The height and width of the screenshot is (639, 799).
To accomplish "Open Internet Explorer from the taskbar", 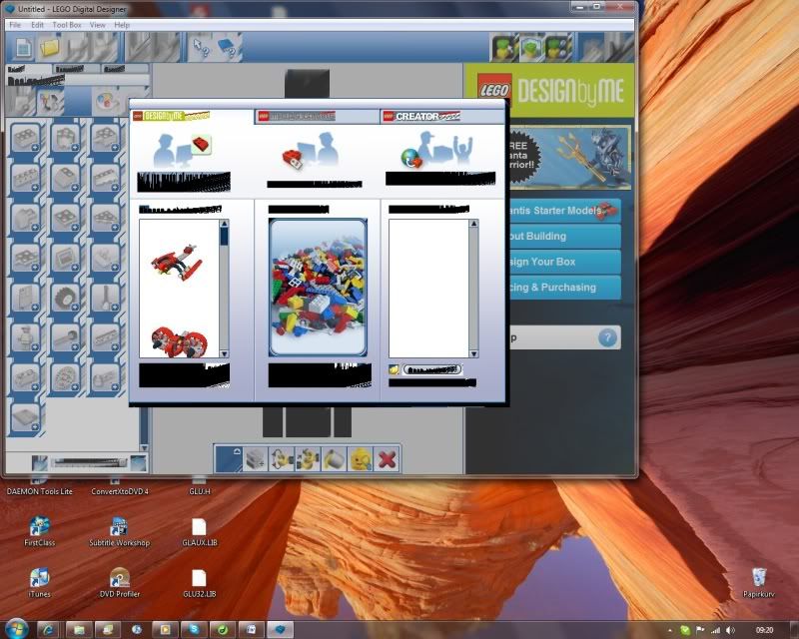I will (49, 630).
